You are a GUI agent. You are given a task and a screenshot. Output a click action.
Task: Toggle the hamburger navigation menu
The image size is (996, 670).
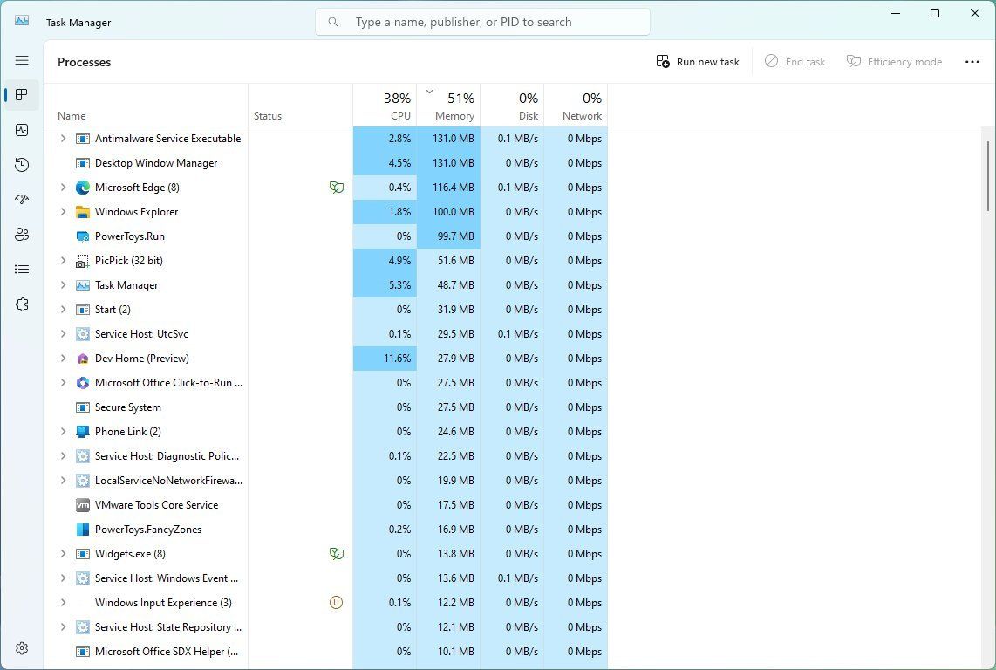[22, 60]
